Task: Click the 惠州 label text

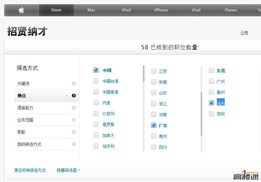Action: point(220,92)
